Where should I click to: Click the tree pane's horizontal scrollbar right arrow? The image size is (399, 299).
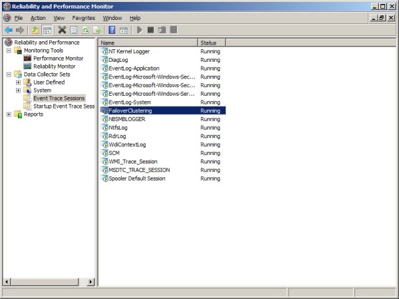pos(92,281)
